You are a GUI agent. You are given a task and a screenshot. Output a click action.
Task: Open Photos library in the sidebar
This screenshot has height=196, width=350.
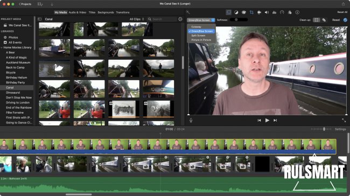point(13,37)
